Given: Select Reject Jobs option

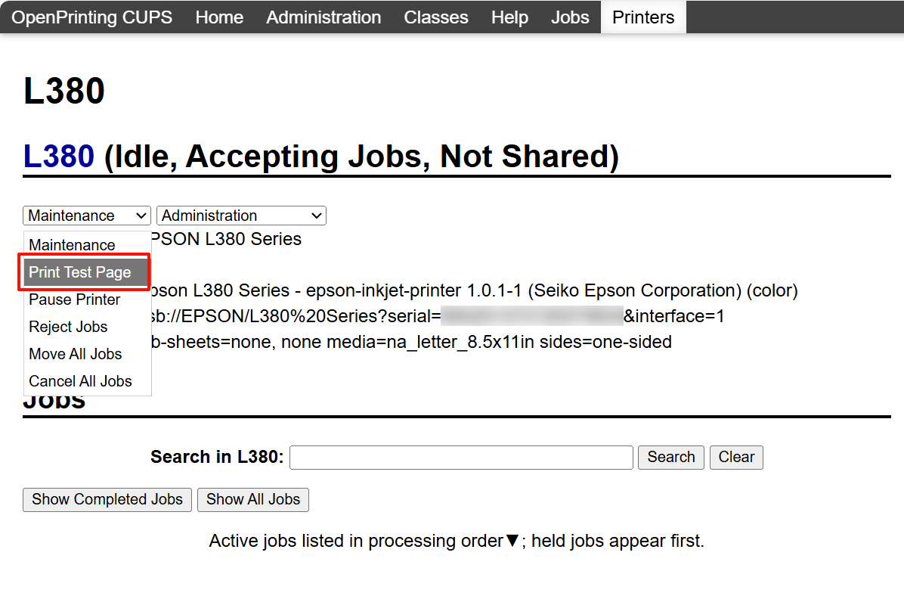Looking at the screenshot, I should click(x=68, y=327).
